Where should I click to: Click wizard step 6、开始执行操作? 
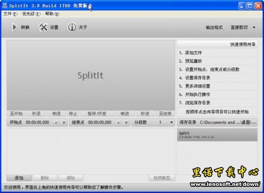click(x=217, y=94)
